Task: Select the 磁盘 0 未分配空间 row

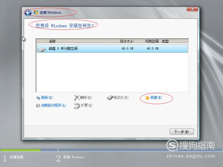Action: tap(112, 49)
